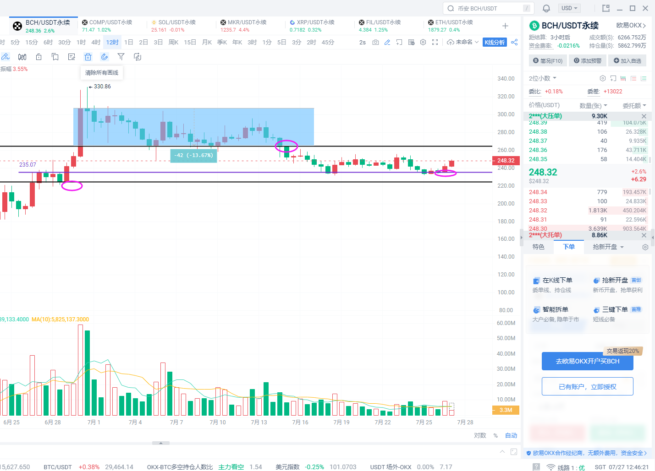Add a new symbol tab with the plus icon
Screen dimensions: 655x471
coord(505,26)
